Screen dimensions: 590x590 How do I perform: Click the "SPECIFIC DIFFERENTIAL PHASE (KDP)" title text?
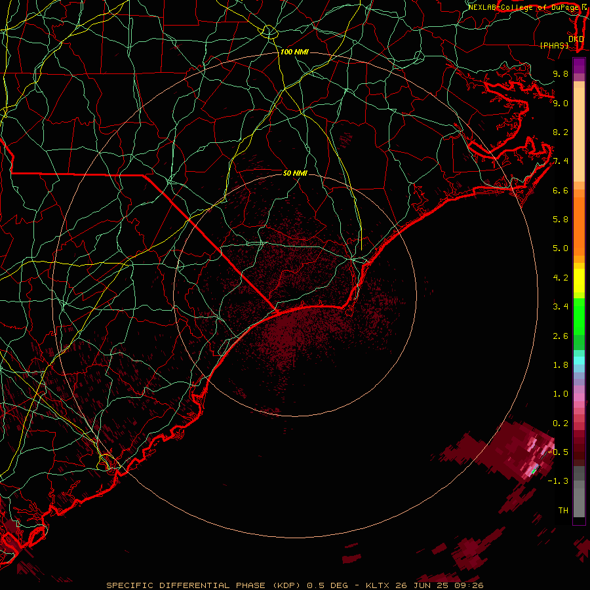[x=204, y=585]
